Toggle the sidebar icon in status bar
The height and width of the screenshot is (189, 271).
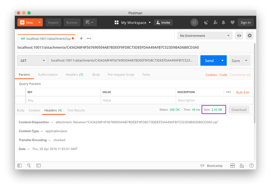[20, 165]
